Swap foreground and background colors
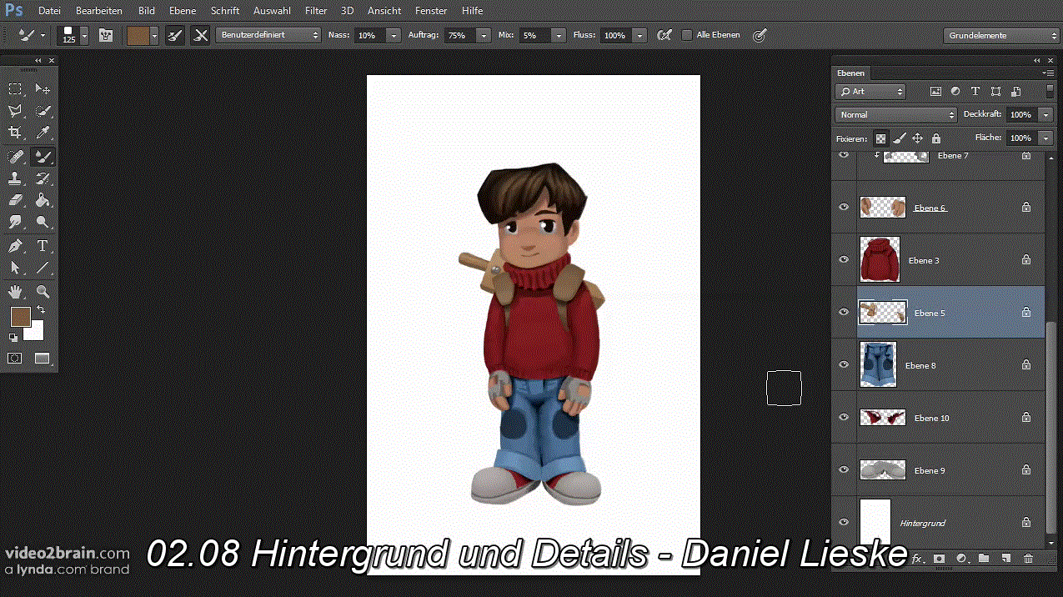 pos(42,310)
